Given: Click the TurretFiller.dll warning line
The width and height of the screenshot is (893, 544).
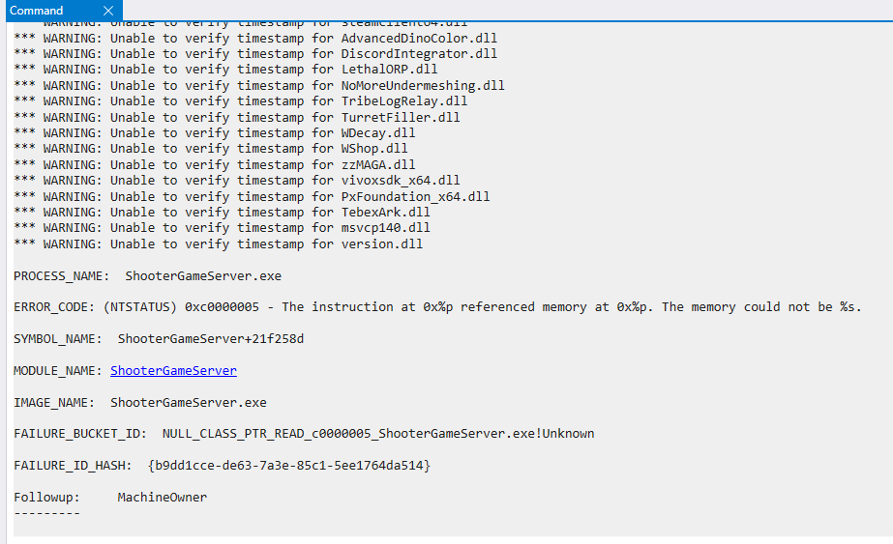Looking at the screenshot, I should click(237, 117).
